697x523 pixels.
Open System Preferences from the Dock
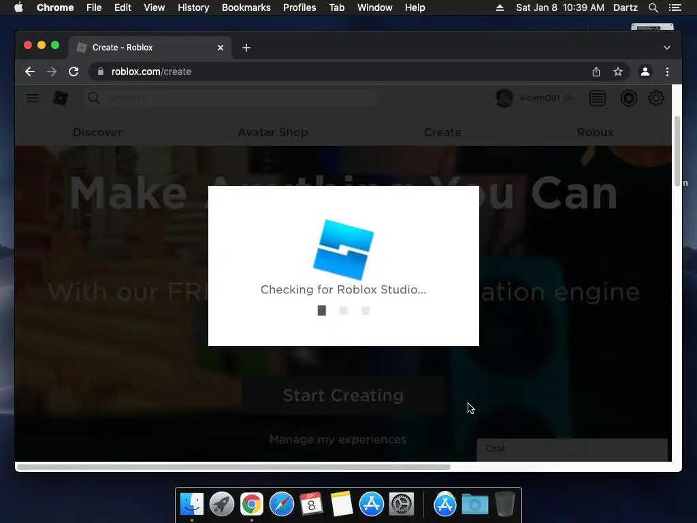coord(402,505)
